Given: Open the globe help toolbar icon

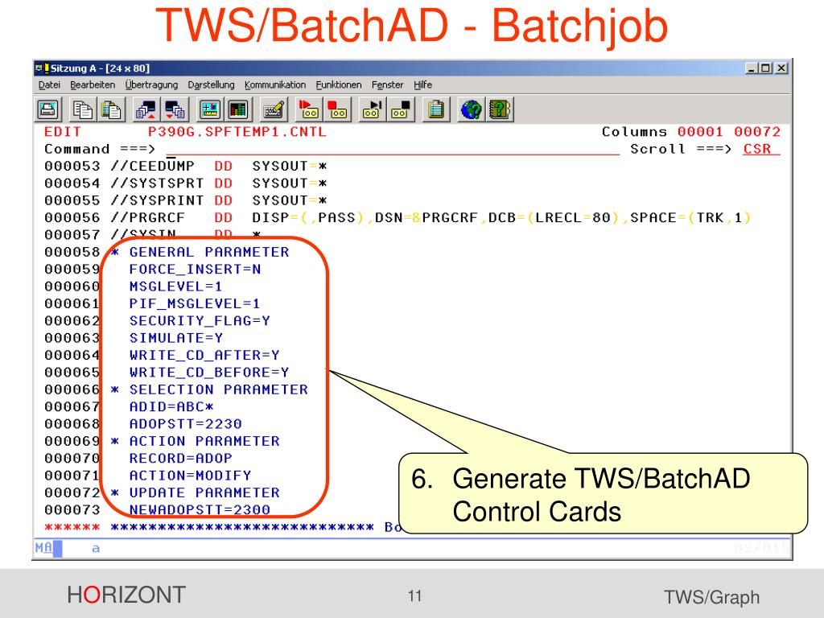Looking at the screenshot, I should tap(470, 109).
